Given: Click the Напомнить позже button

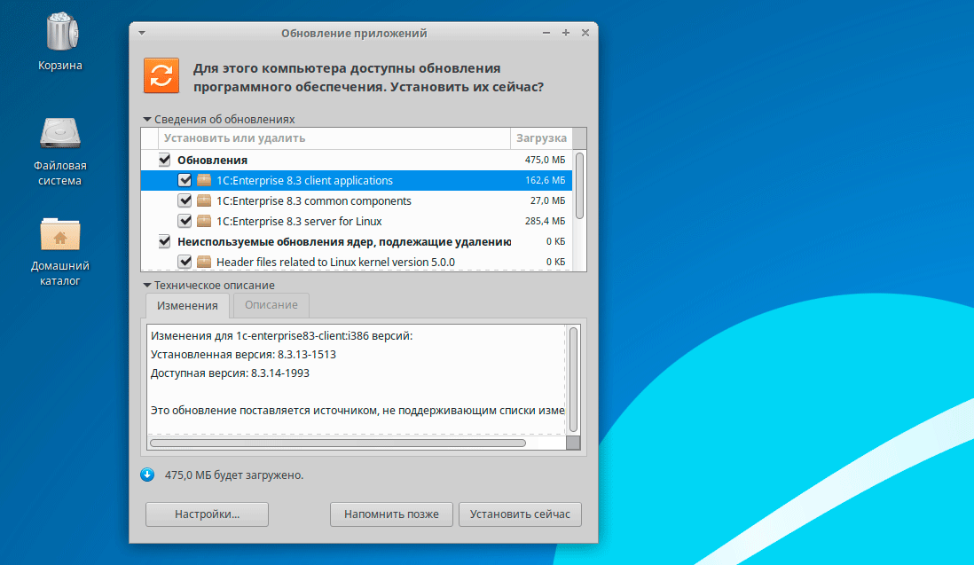Looking at the screenshot, I should pos(391,514).
